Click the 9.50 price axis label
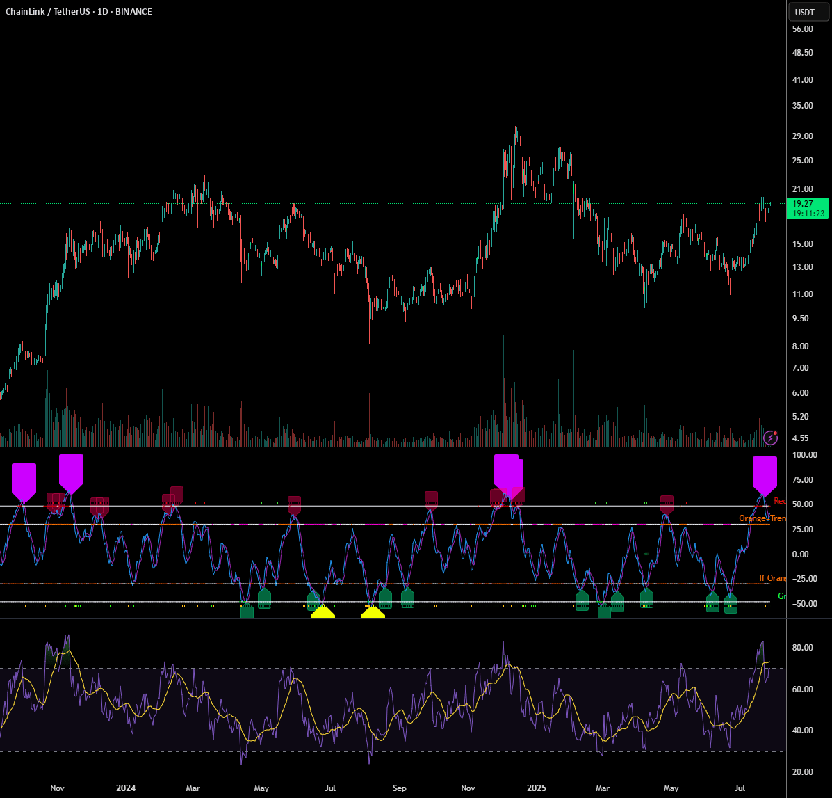This screenshot has width=832, height=798. (800, 318)
